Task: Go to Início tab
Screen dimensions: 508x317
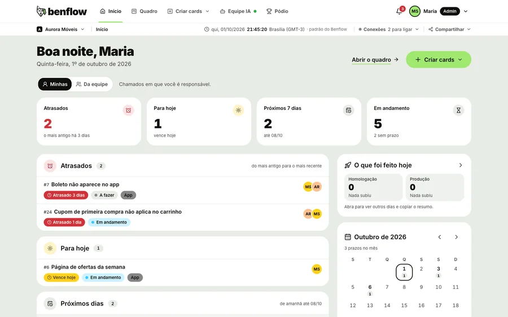Action: (111, 11)
